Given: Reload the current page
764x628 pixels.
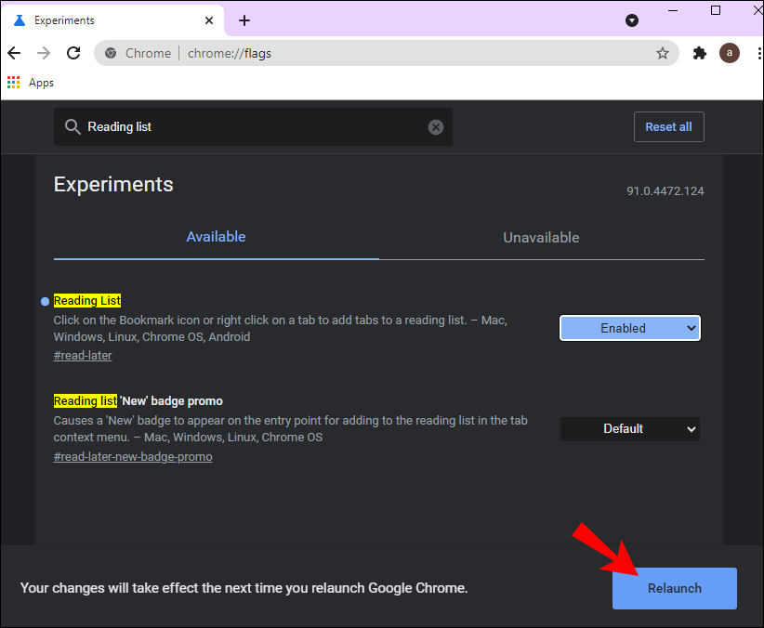Looking at the screenshot, I should point(73,53).
